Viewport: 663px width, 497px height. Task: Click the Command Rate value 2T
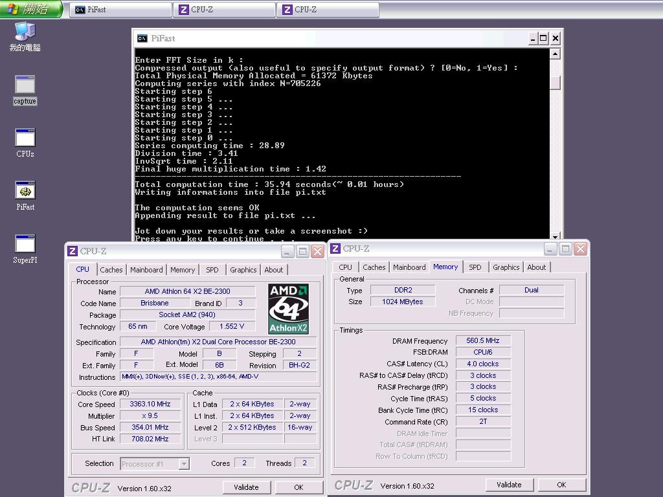pyautogui.click(x=483, y=421)
